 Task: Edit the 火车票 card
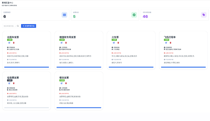(x=114, y=43)
